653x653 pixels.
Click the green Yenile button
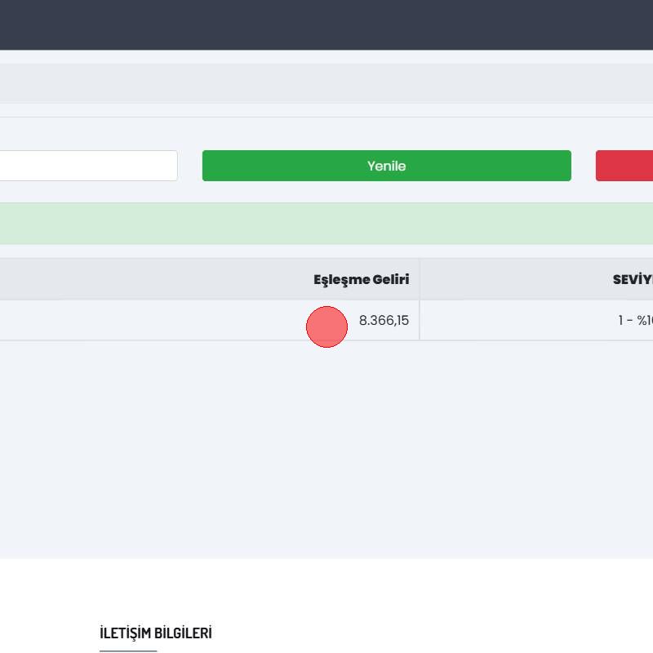386,166
